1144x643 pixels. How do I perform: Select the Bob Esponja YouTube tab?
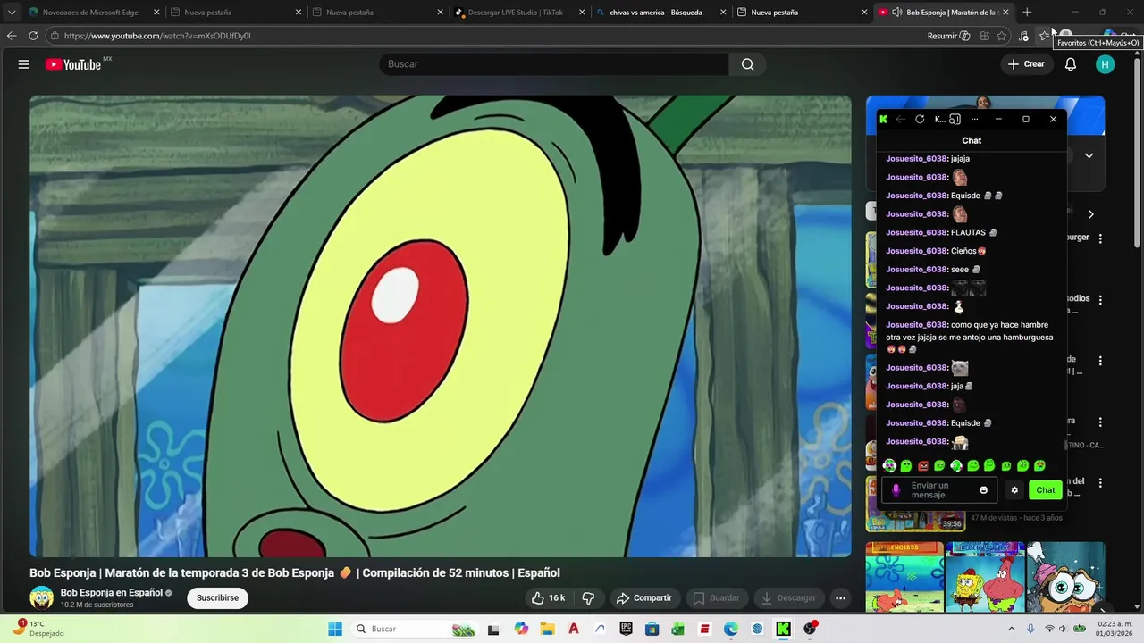[946, 13]
